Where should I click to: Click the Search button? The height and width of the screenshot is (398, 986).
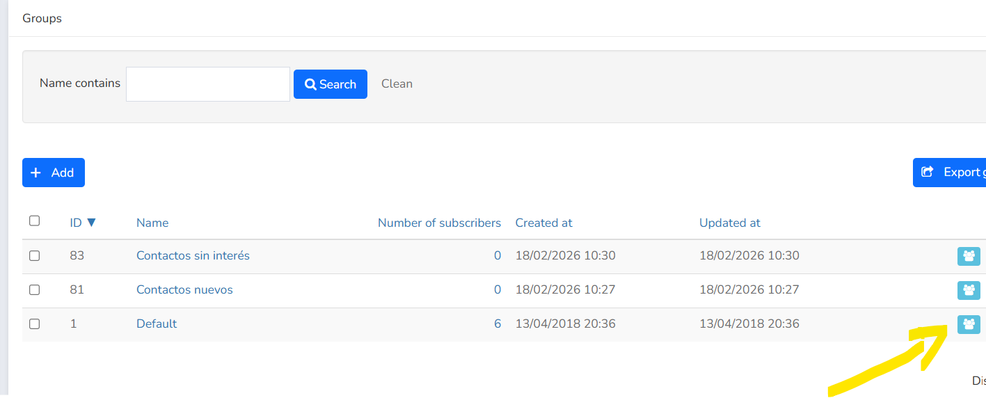(331, 84)
